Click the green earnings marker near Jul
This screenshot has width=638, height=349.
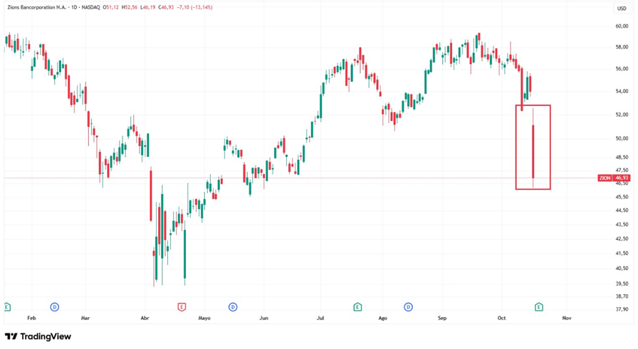[x=357, y=307]
